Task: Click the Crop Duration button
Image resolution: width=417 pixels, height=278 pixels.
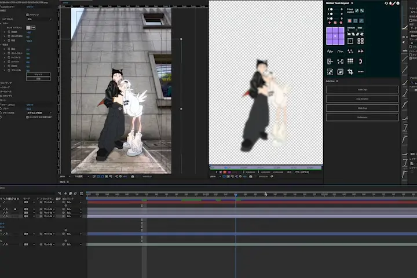Action: [x=362, y=99]
